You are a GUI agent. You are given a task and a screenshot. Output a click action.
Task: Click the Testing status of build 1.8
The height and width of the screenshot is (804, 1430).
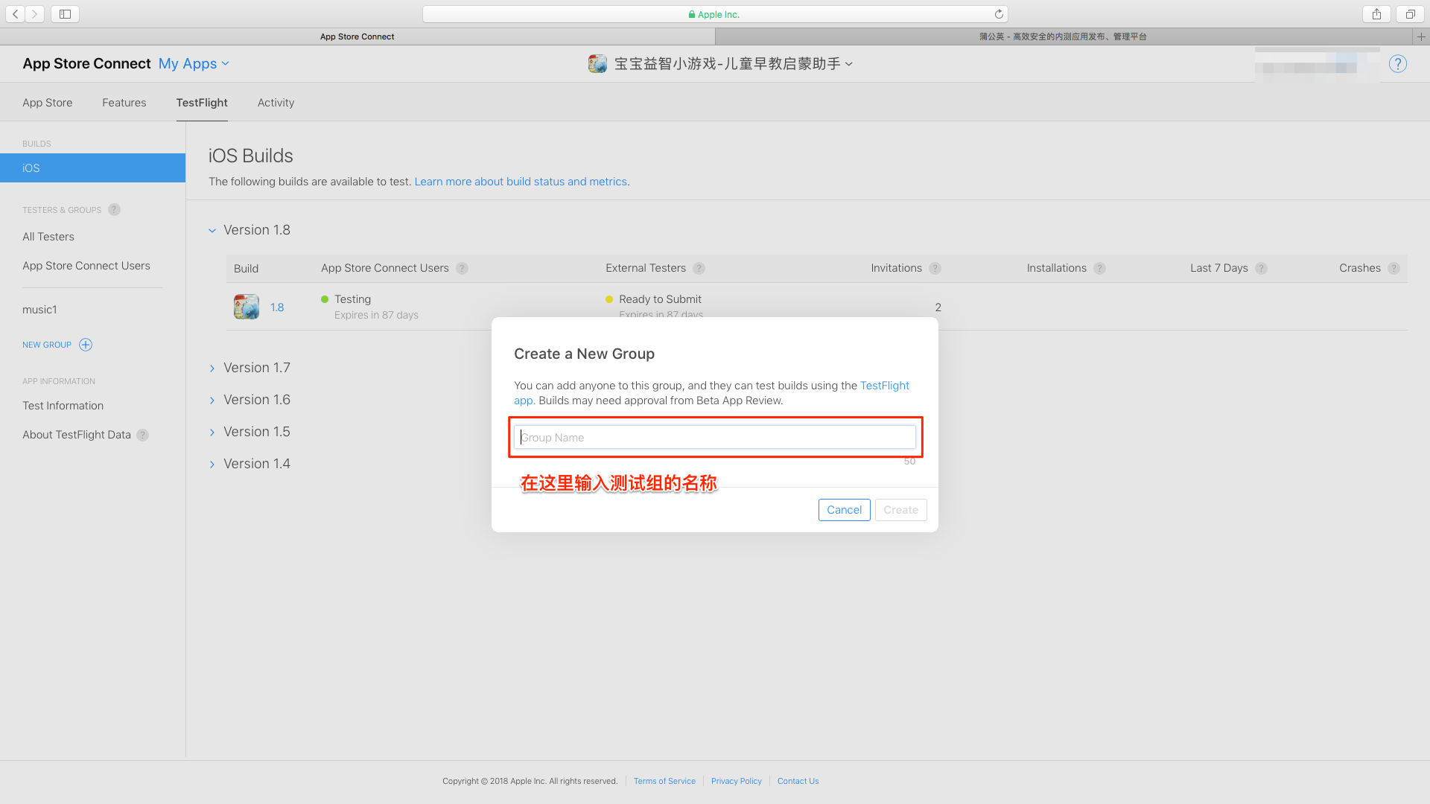(x=352, y=299)
